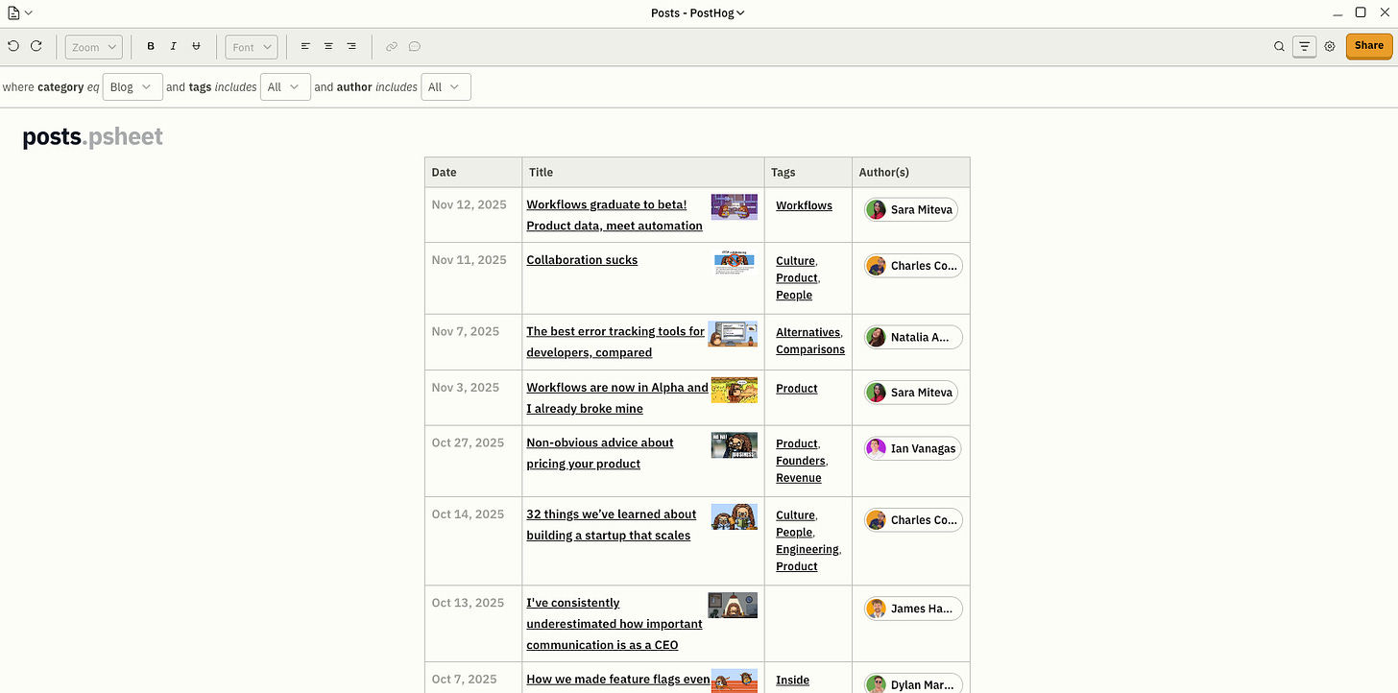Open Workflows graduate to beta post
Image resolution: width=1398 pixels, height=693 pixels.
[615, 215]
